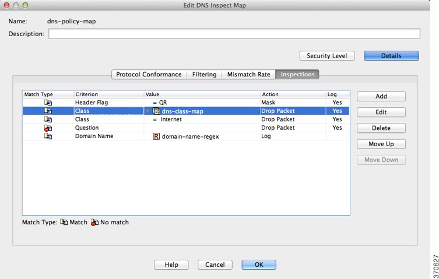Click the Add button

click(381, 96)
